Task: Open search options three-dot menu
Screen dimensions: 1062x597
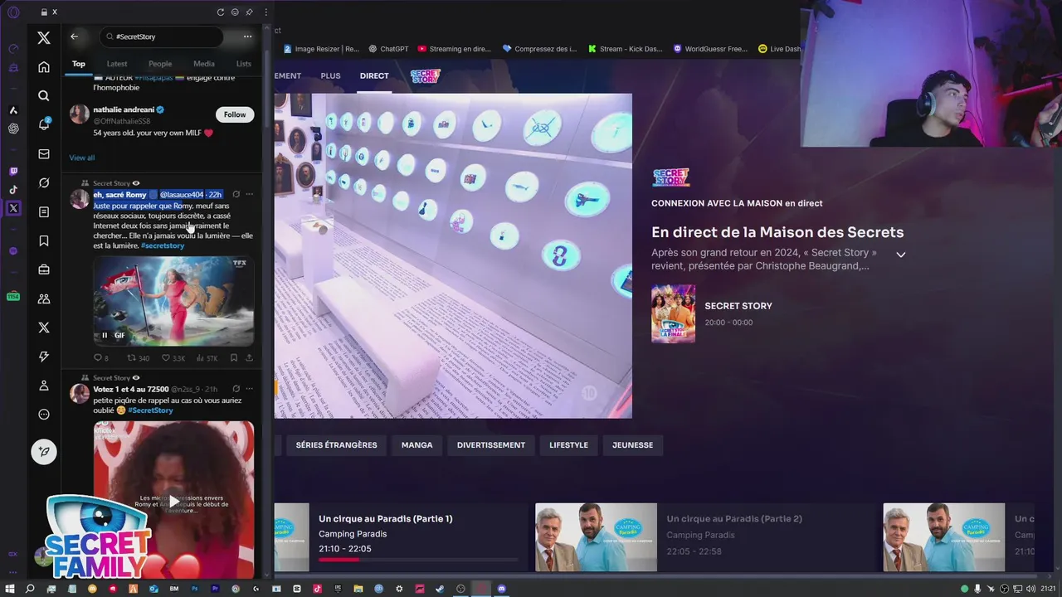Action: pyautogui.click(x=247, y=36)
